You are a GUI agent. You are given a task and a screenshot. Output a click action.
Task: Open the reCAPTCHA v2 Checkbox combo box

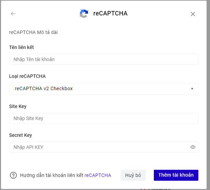[x=103, y=89]
